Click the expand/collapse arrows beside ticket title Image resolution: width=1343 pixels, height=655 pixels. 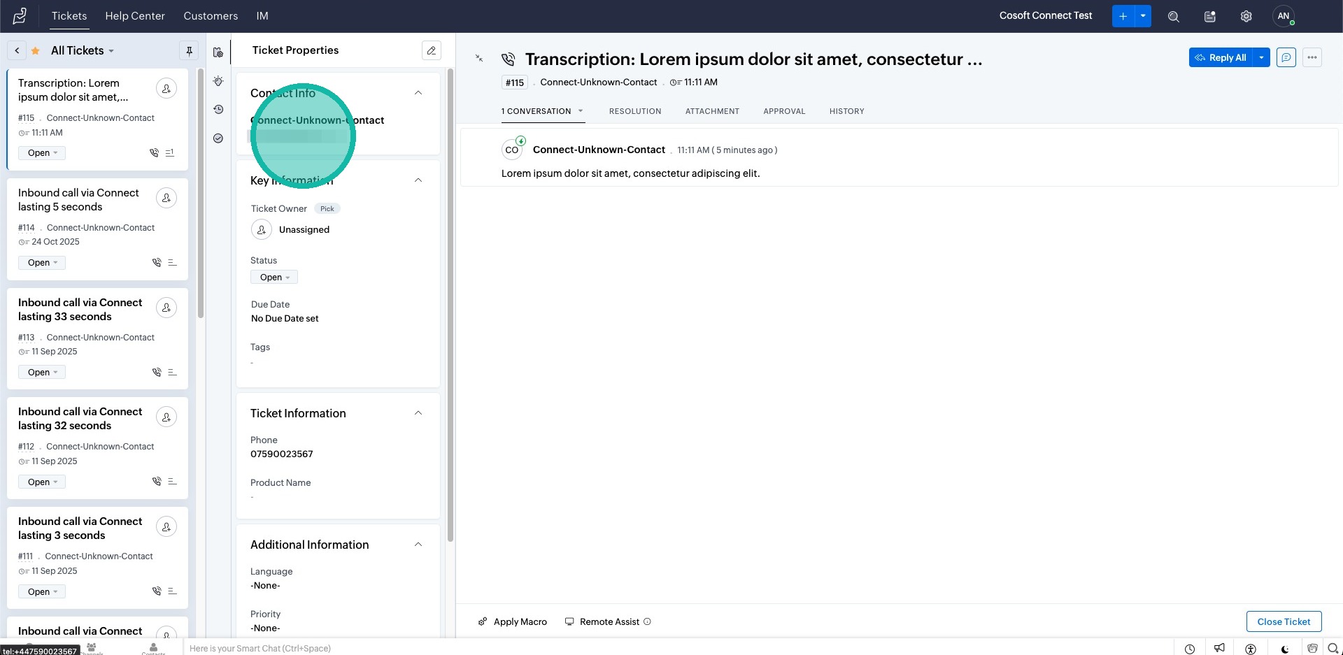tap(479, 58)
